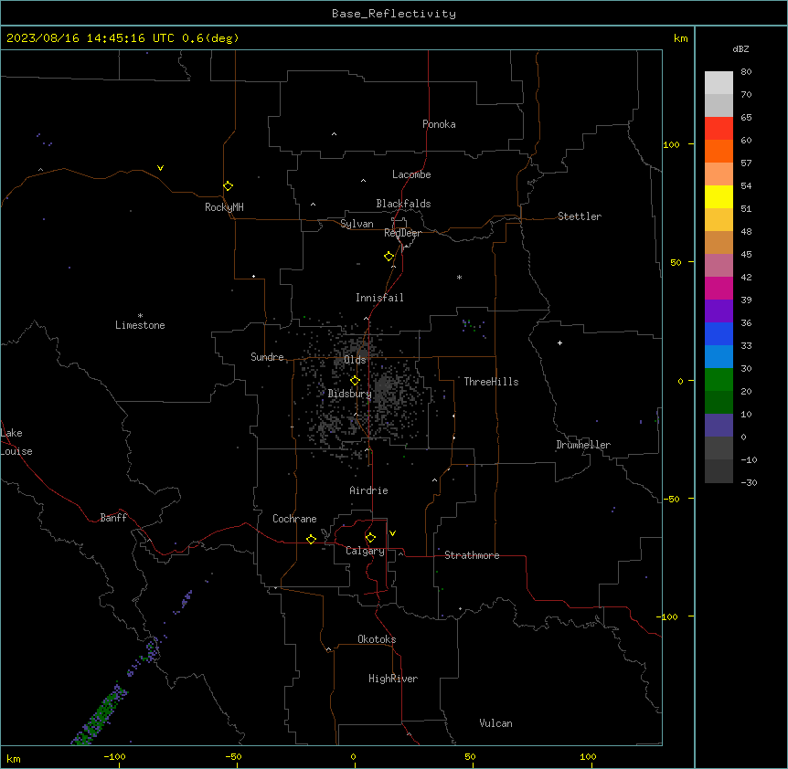Click the -100 tick on the bottom axis
The width and height of the screenshot is (788, 769).
[114, 757]
